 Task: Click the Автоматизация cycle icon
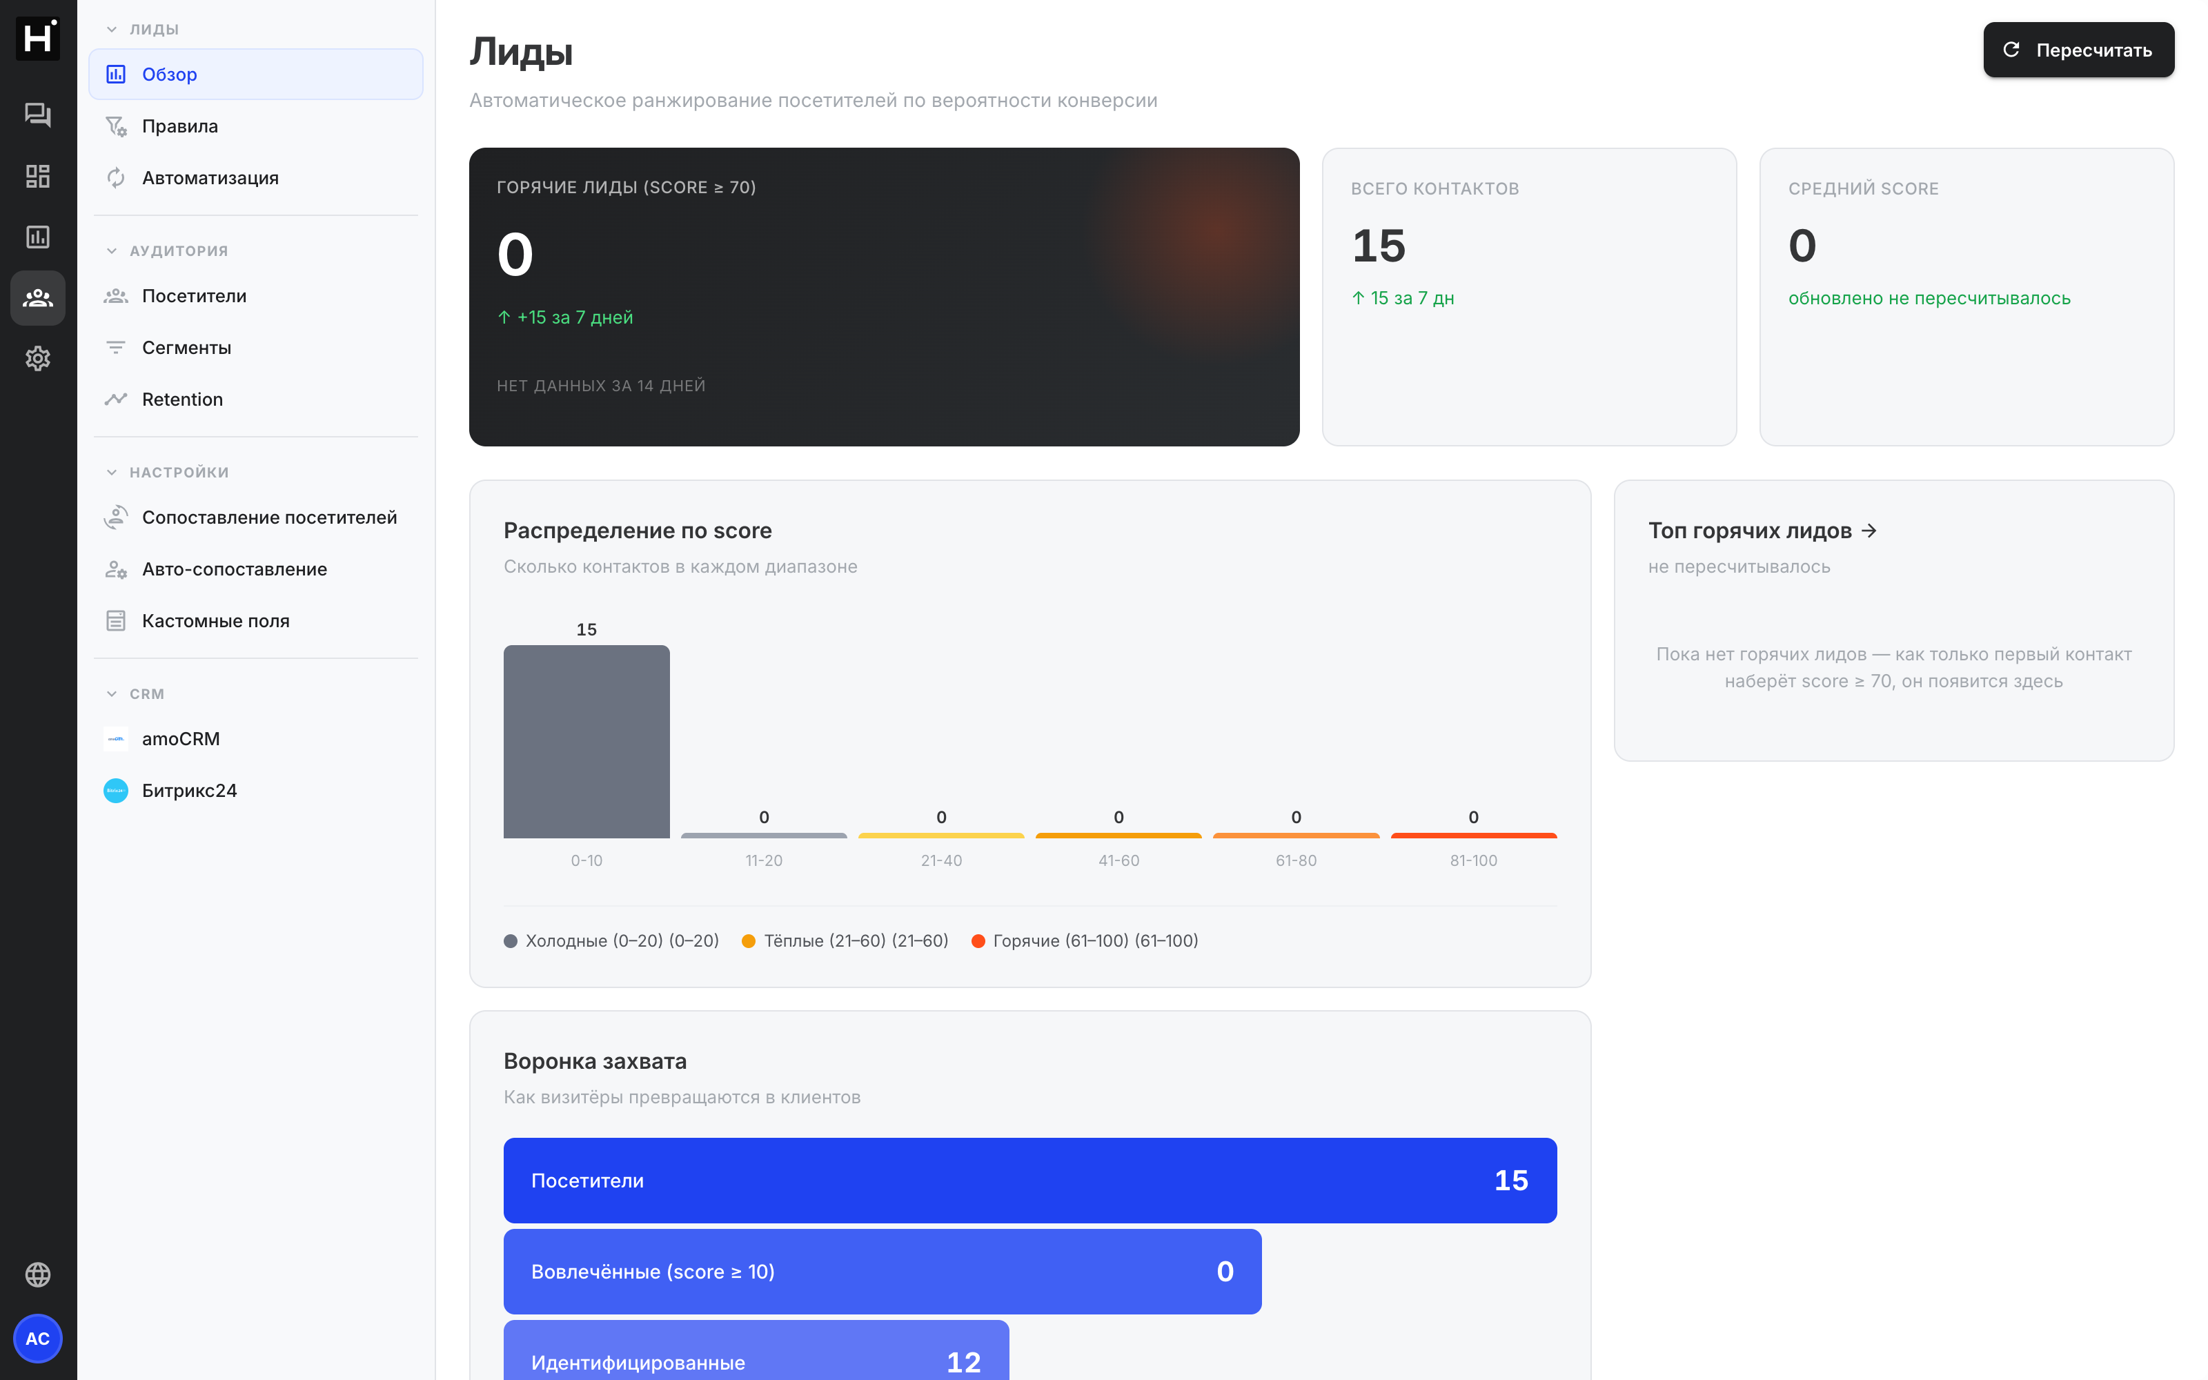[x=116, y=178]
